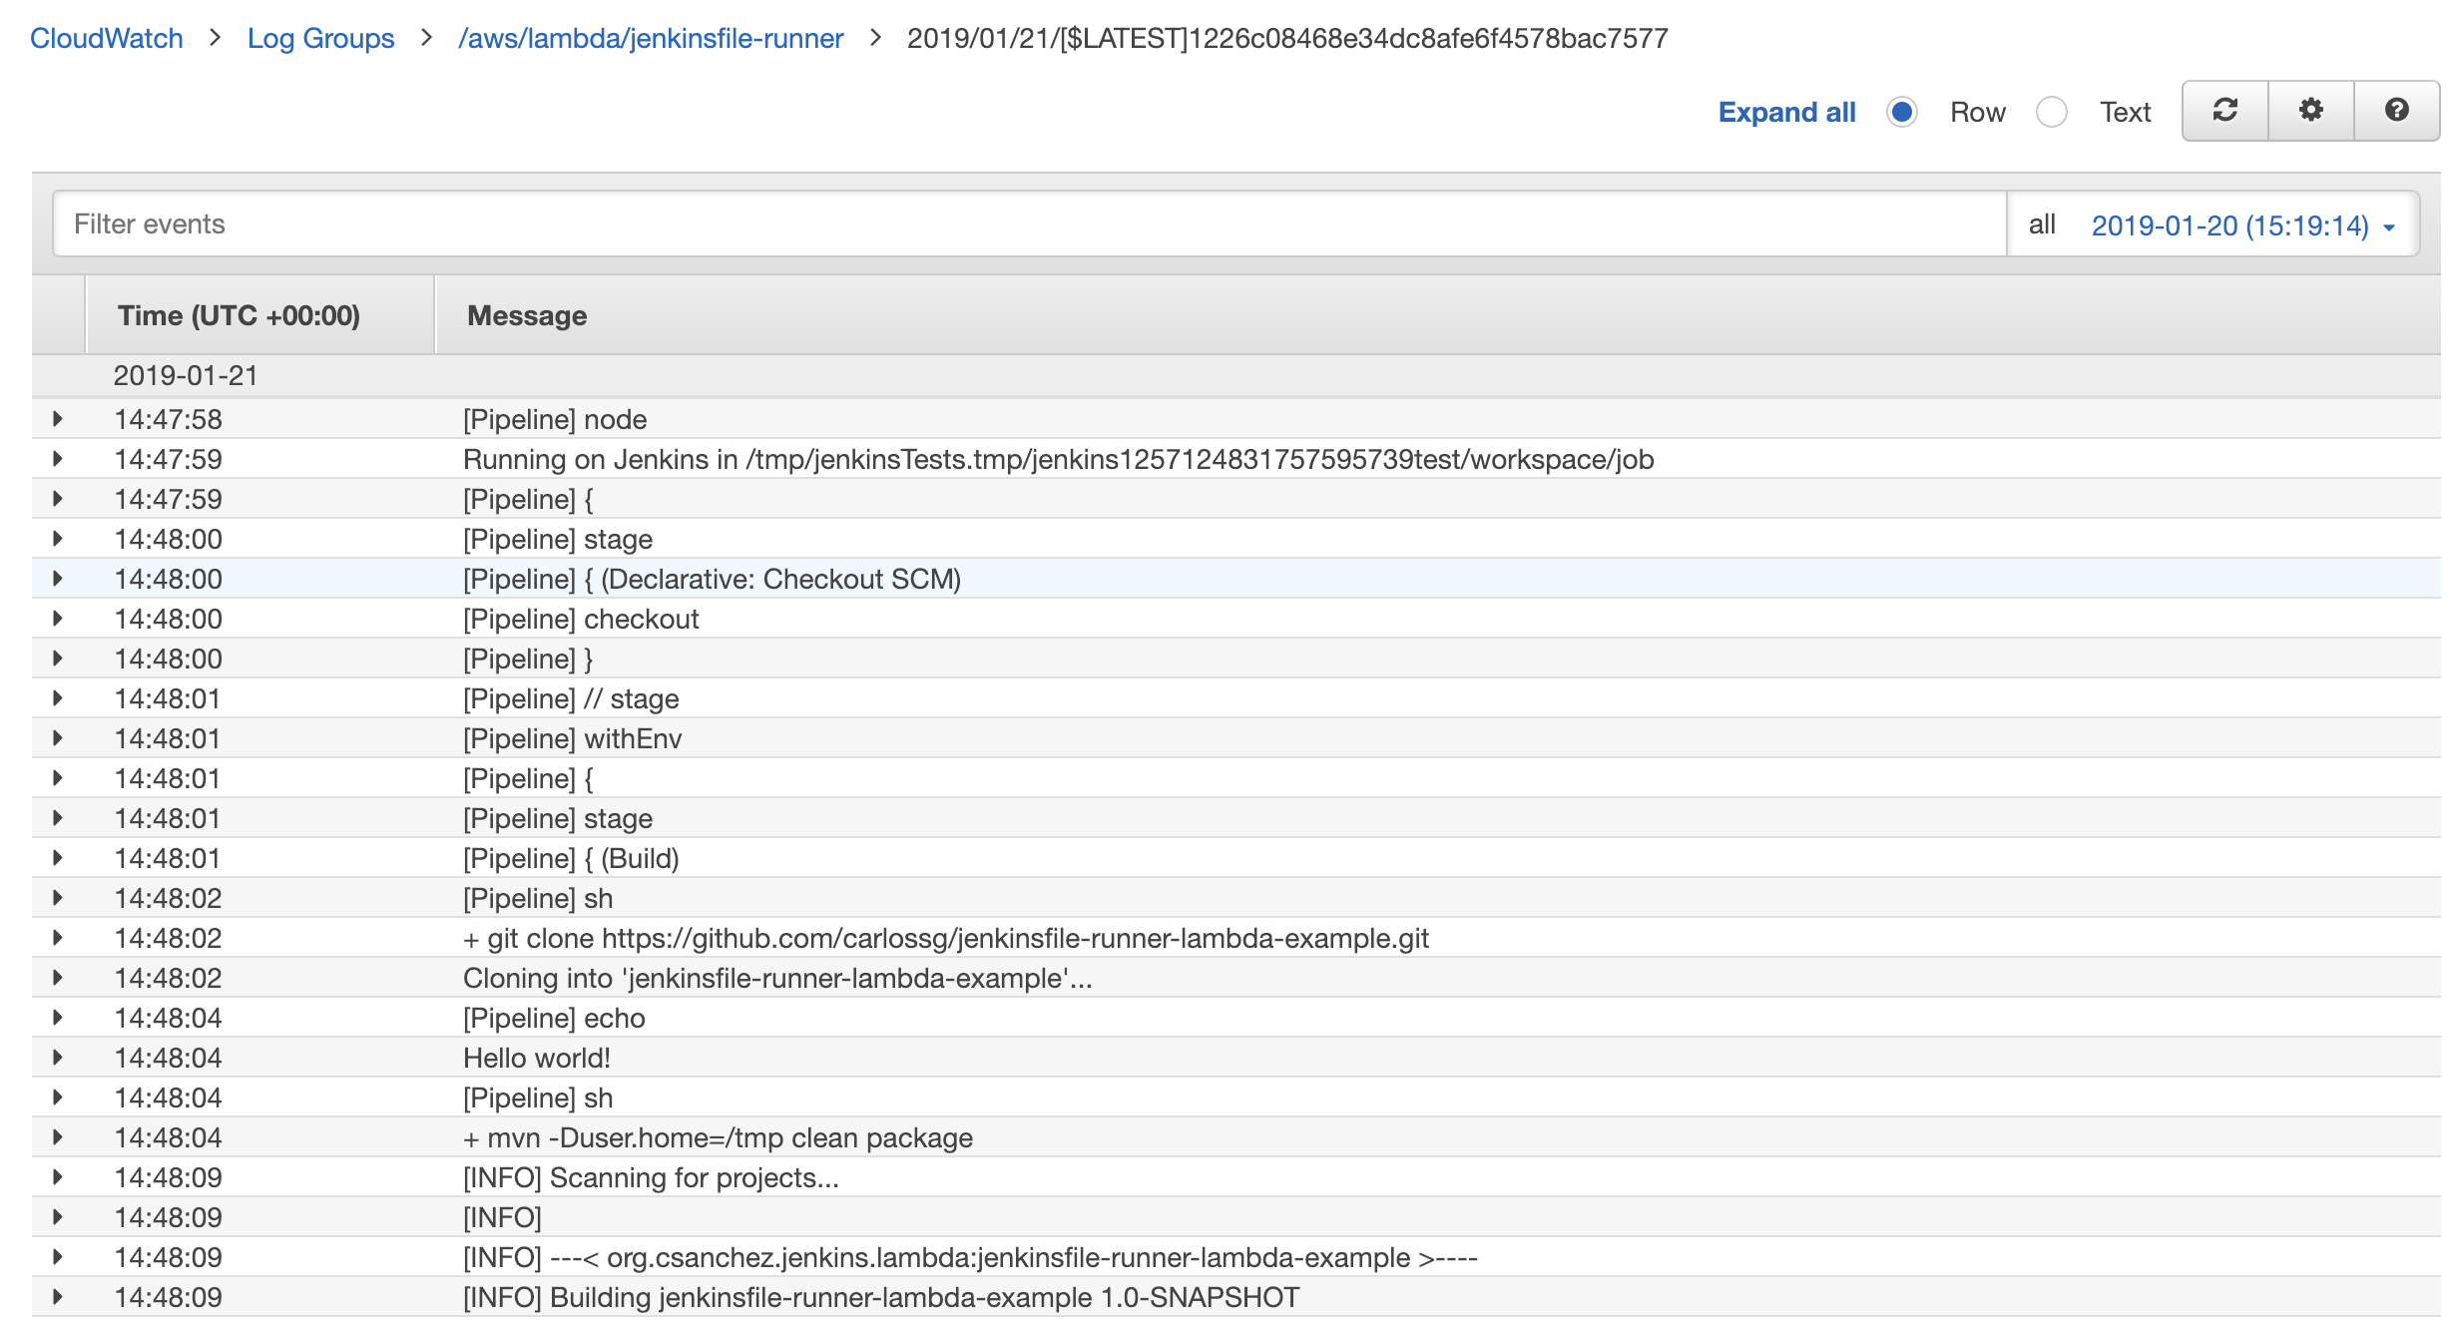Expand the git clone command row
Image resolution: width=2461 pixels, height=1325 pixels.
58,938
